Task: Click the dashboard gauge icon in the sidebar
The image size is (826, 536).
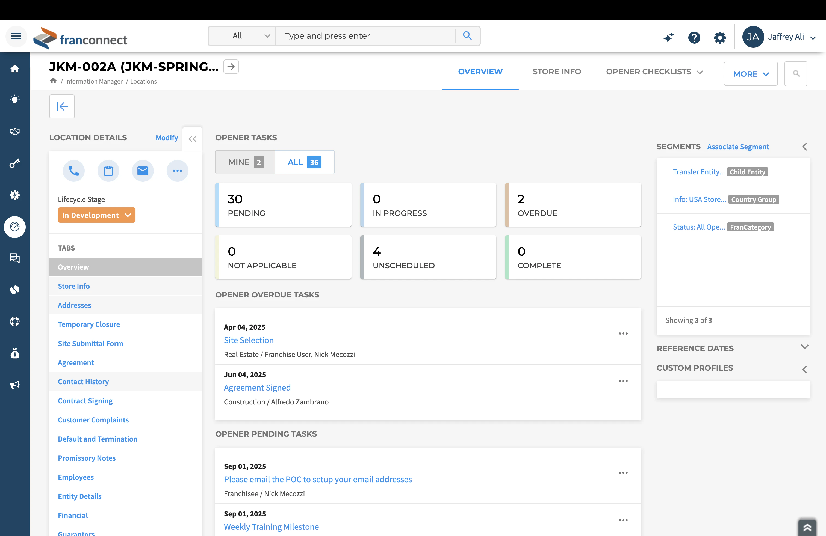Action: 15,227
